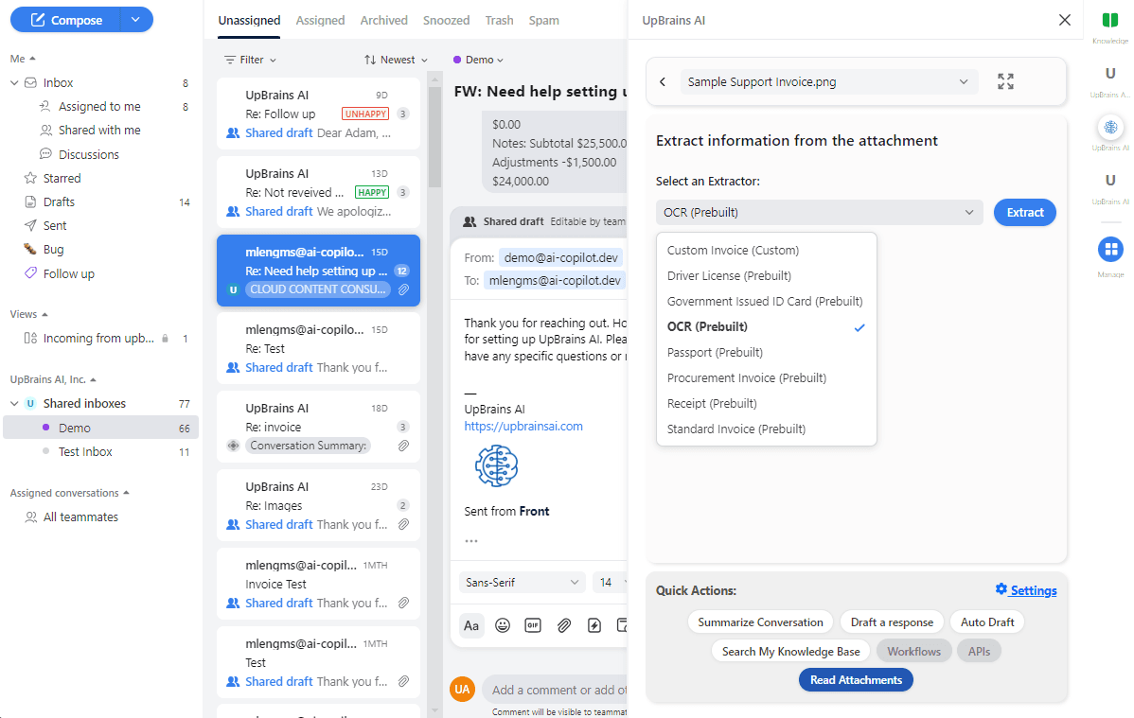Image resolution: width=1134 pixels, height=718 pixels.
Task: Click the attach file paperclip icon
Action: (564, 625)
